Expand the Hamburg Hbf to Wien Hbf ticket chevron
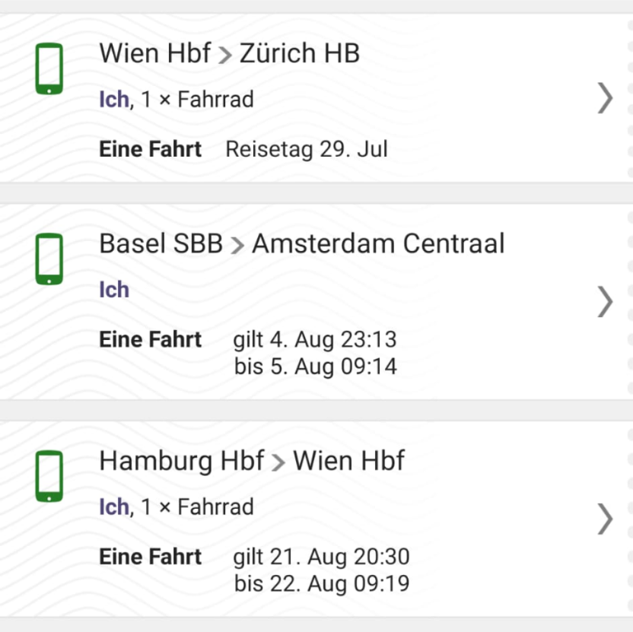Viewport: 633px width, 632px height. pos(605,518)
